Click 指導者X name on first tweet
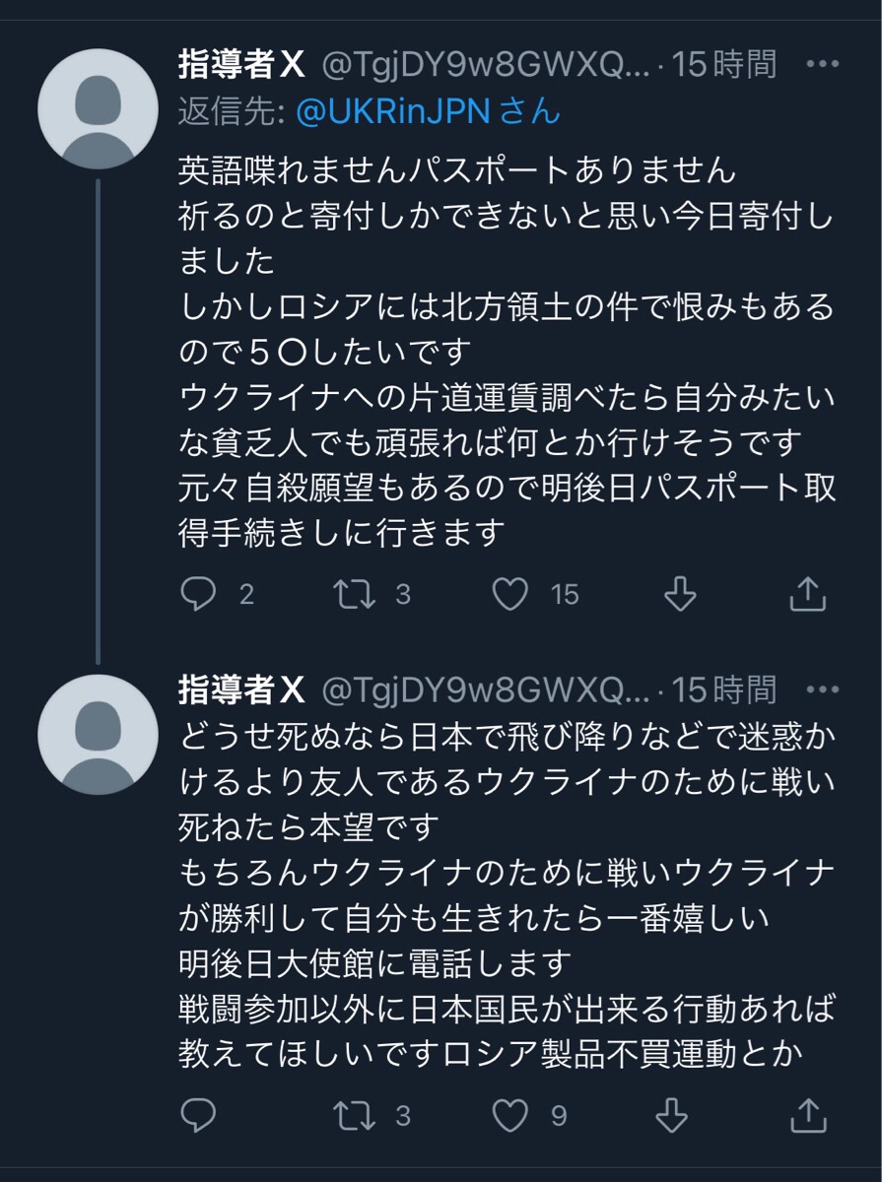 pos(241,65)
